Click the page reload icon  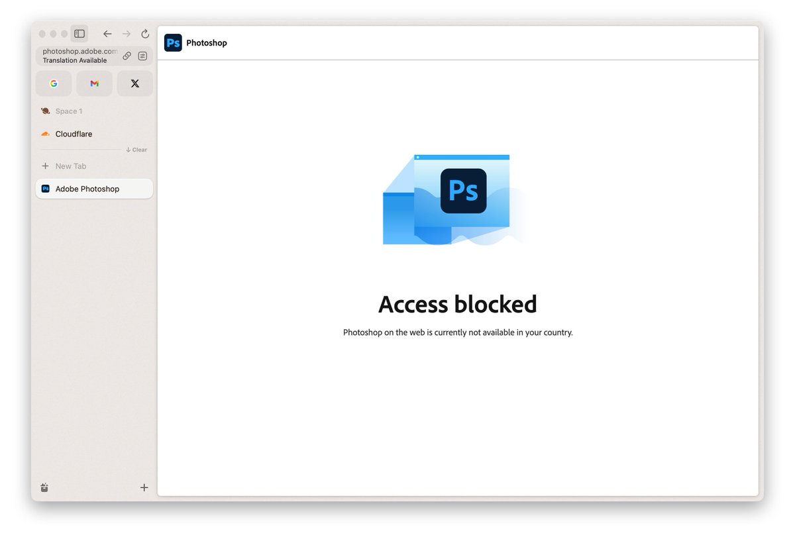(x=144, y=33)
